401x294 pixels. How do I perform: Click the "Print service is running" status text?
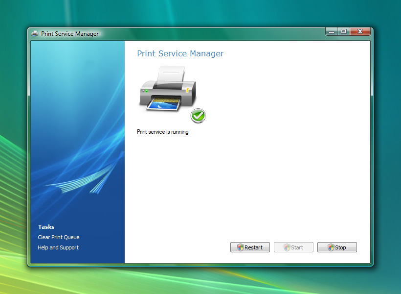tap(162, 132)
